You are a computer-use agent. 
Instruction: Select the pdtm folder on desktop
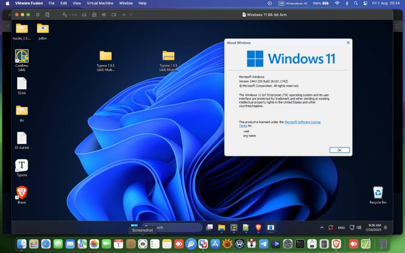pyautogui.click(x=43, y=32)
